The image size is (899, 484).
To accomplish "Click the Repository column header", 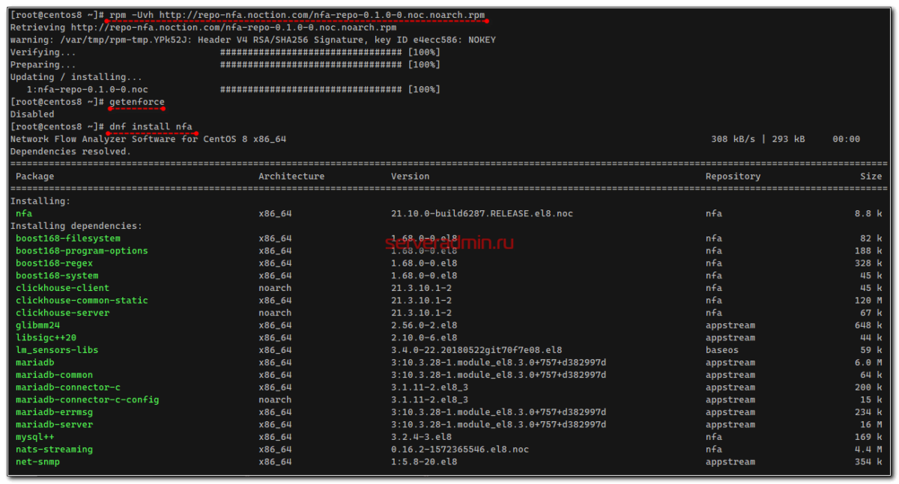I will pyautogui.click(x=732, y=177).
